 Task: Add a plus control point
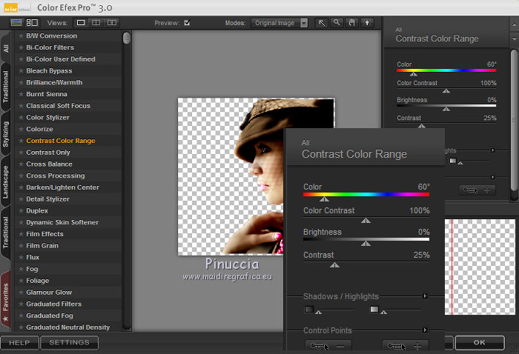[406, 347]
